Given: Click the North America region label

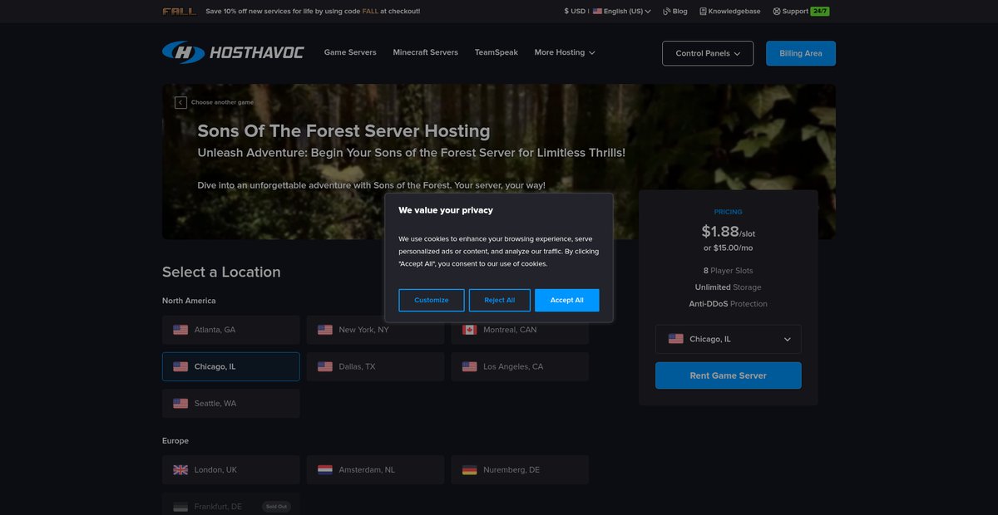Looking at the screenshot, I should pos(189,301).
